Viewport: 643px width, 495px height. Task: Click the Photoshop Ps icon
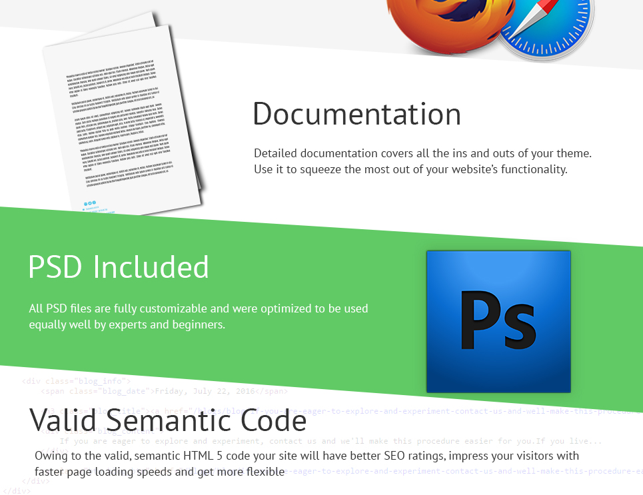point(498,322)
